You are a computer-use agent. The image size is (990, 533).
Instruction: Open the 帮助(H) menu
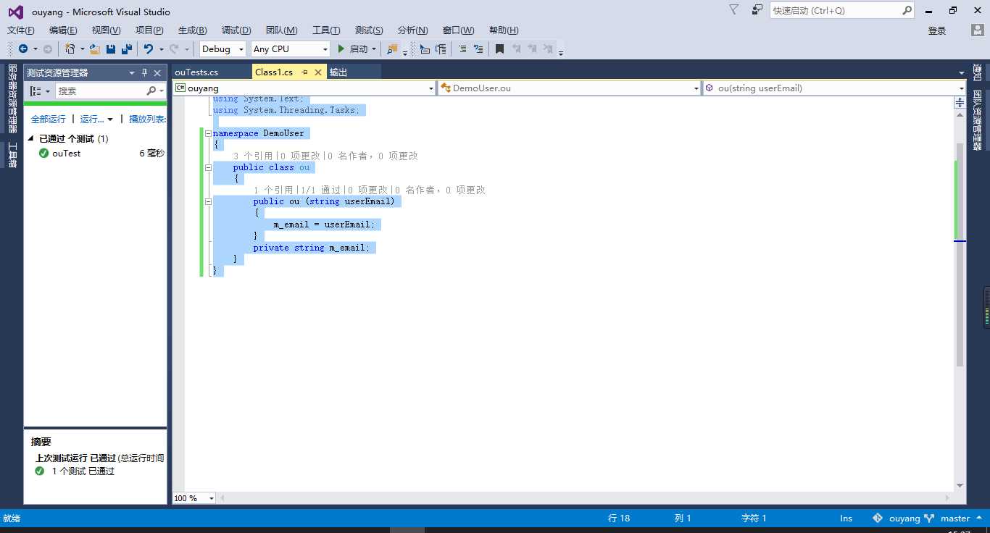pos(504,30)
